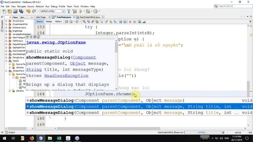Open the Component link in Javadoc

click(84, 57)
